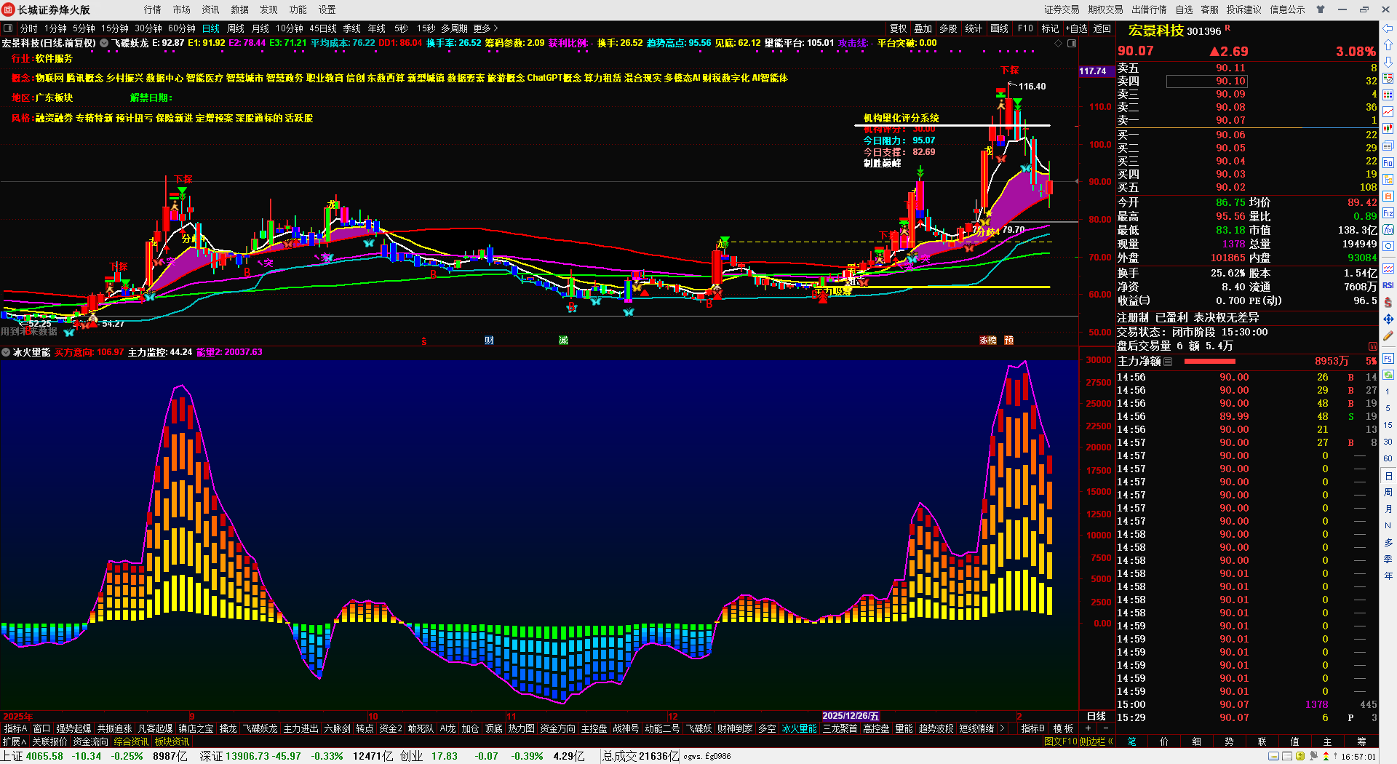Screen dimensions: 1397x764
Task: Click the yellow coin icon in status bar
Action: [x=1300, y=757]
